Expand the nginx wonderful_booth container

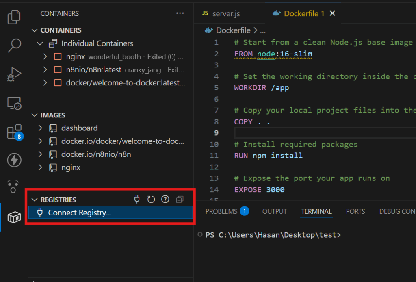pos(45,56)
